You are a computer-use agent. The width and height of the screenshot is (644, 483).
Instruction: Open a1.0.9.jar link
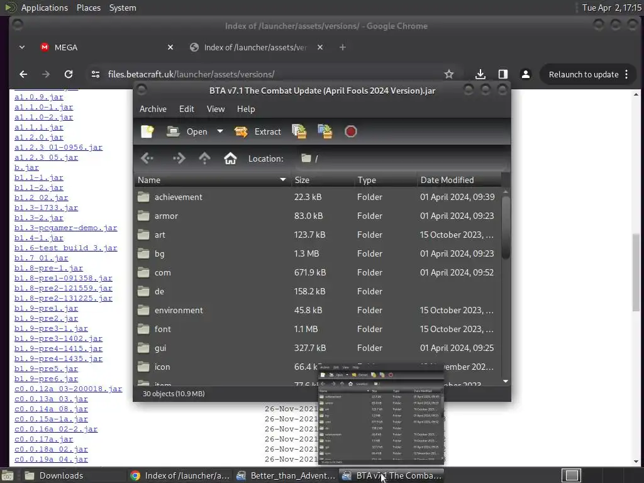pyautogui.click(x=38, y=97)
